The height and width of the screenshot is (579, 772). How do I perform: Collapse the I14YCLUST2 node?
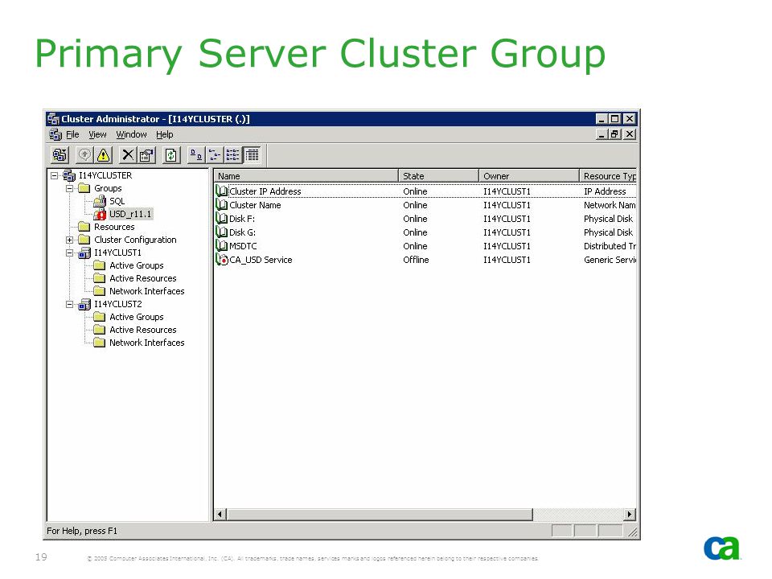point(69,304)
